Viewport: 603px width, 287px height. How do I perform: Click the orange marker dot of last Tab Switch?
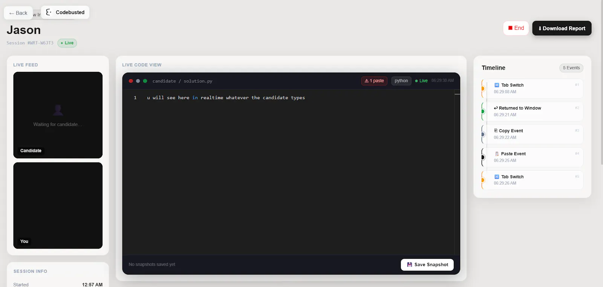click(x=482, y=180)
